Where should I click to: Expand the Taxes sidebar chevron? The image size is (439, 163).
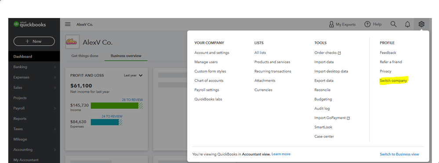(55, 129)
